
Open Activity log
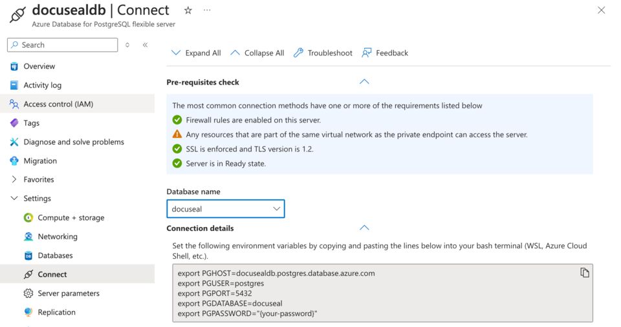click(43, 85)
